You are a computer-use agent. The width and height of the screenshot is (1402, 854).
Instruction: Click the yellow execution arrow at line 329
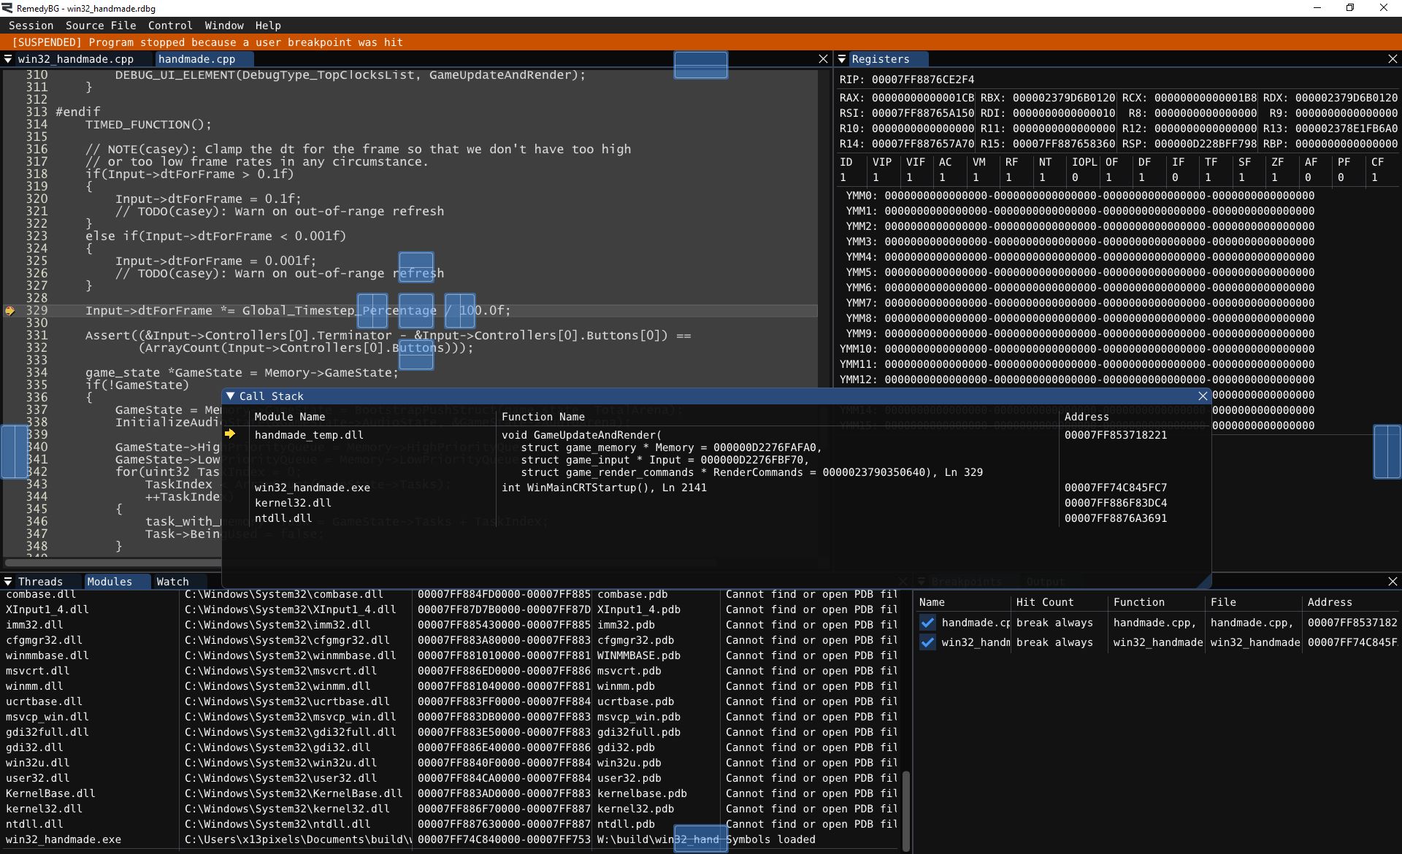coord(10,310)
